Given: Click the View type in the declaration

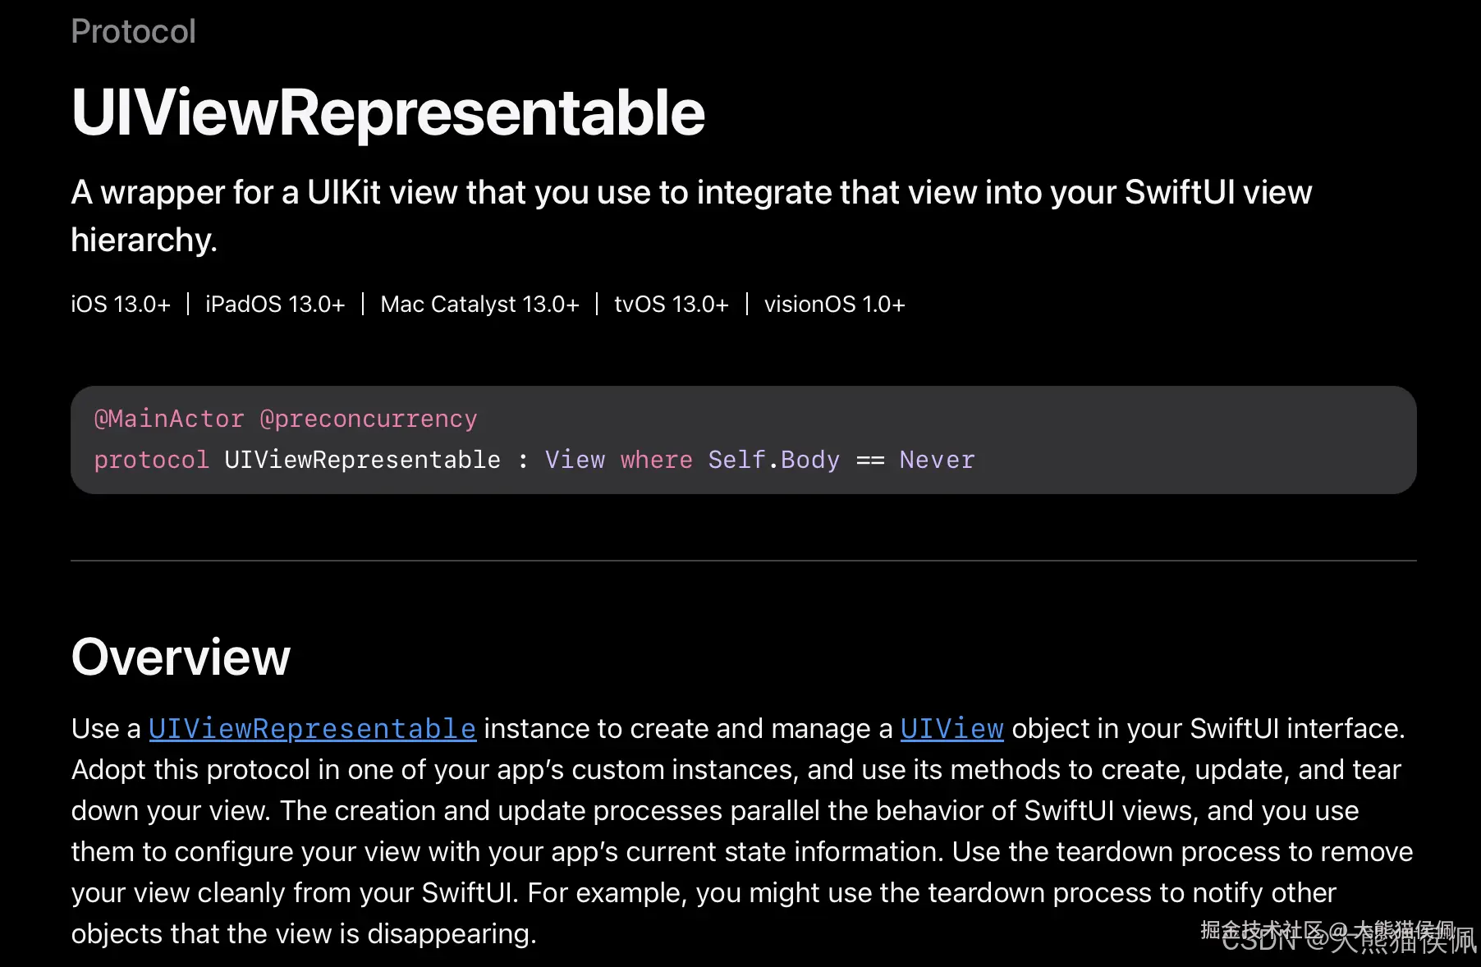Looking at the screenshot, I should [x=575, y=461].
